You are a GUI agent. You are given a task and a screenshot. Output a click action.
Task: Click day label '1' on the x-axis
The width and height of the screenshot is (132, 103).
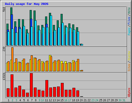pyautogui.click(x=9, y=100)
